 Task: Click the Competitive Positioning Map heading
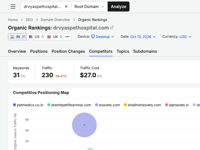point(41,92)
